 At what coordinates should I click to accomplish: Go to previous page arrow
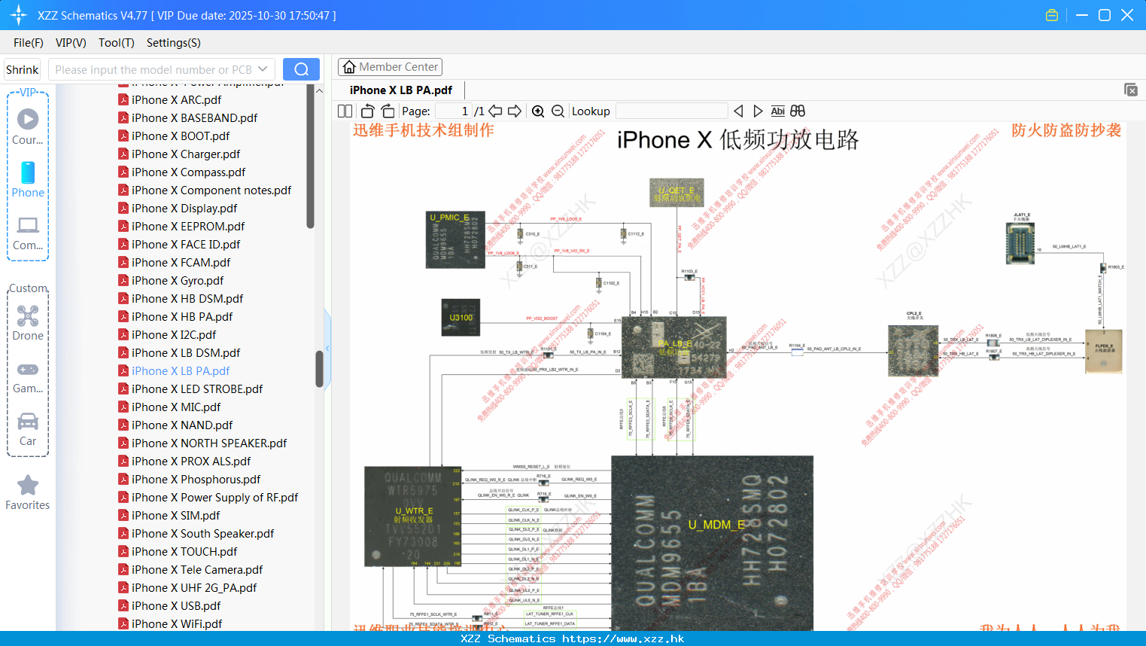[495, 111]
